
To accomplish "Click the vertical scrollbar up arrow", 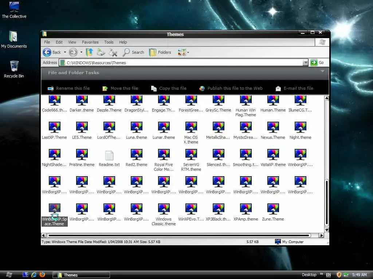I will click(x=327, y=98).
